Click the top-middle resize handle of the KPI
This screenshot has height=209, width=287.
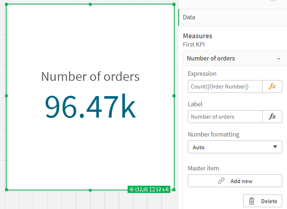(x=90, y=4)
